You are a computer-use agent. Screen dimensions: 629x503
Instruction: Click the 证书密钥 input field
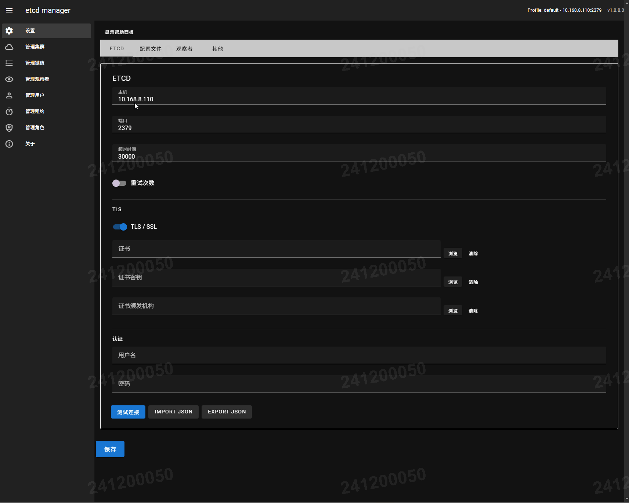(x=276, y=278)
